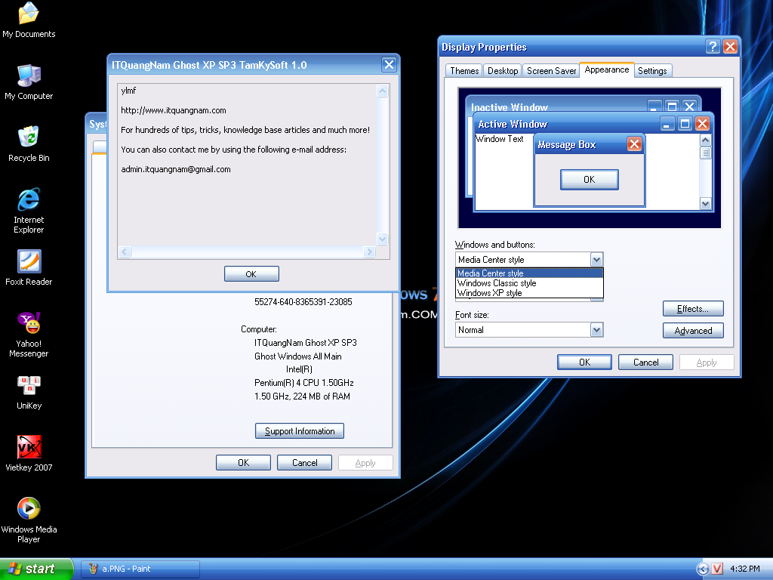Switch to the Settings tab
This screenshot has height=580, width=773.
click(652, 71)
